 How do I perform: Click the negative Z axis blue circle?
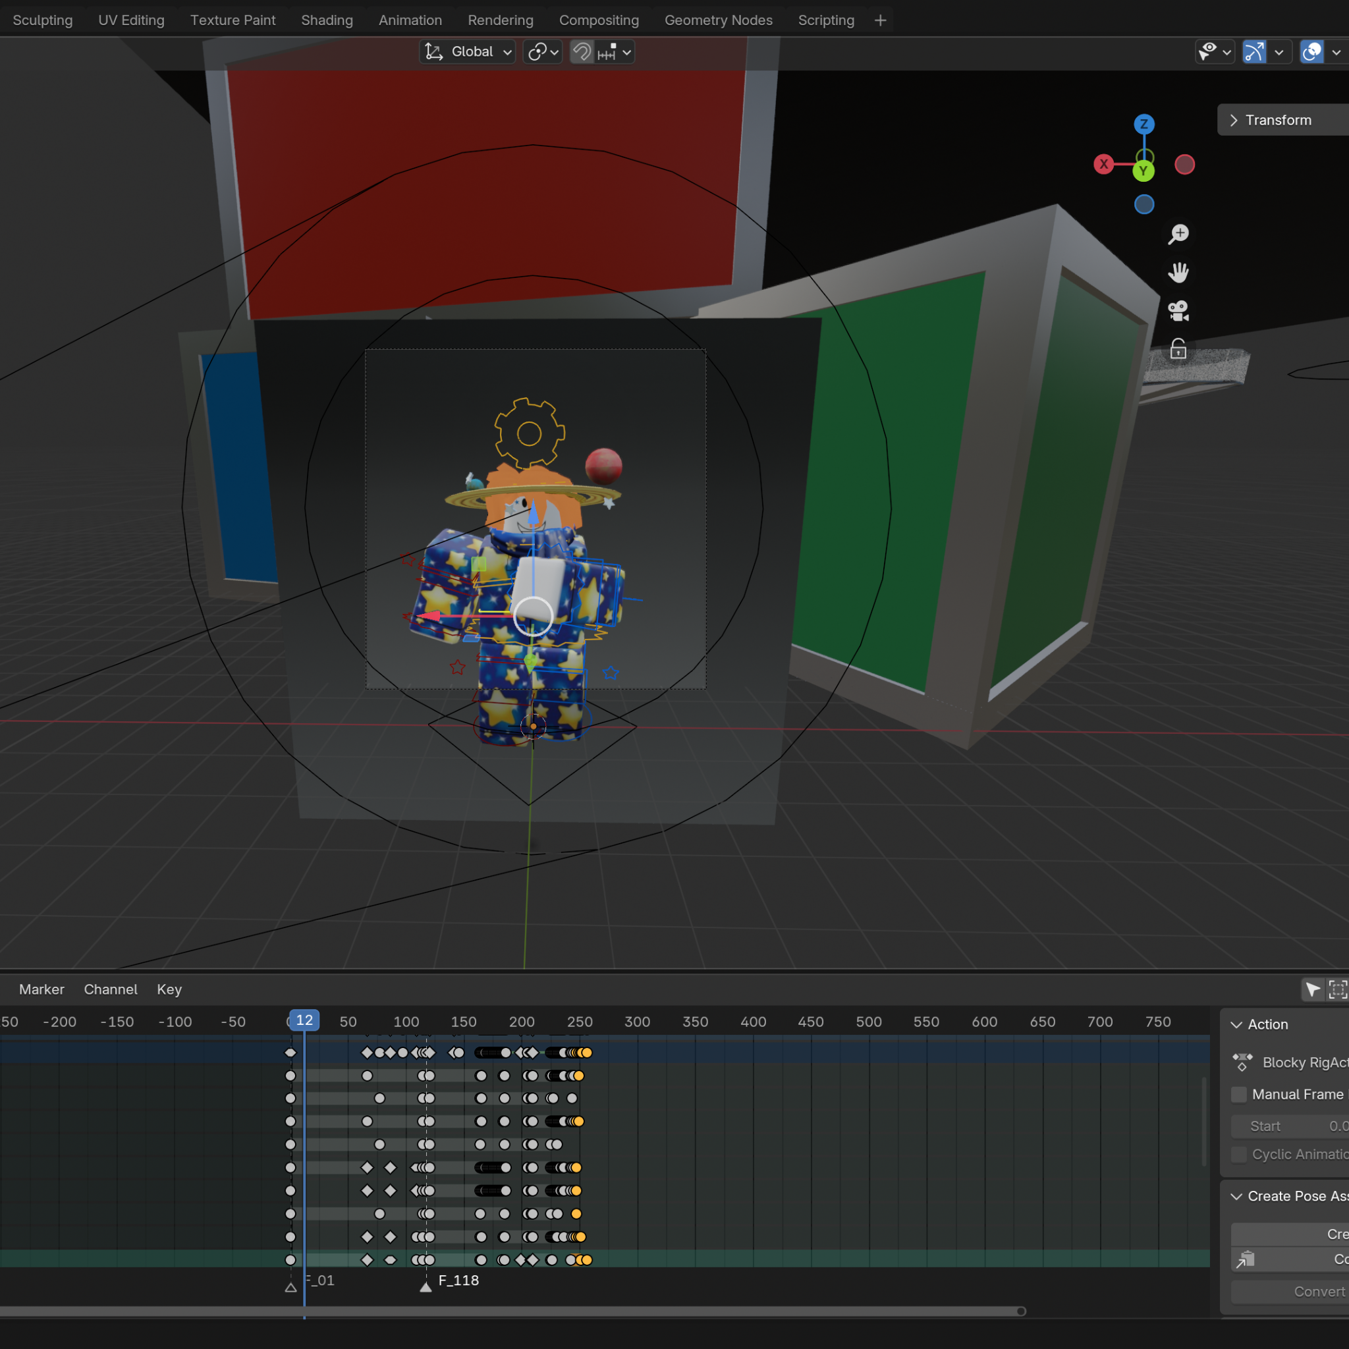(x=1143, y=205)
